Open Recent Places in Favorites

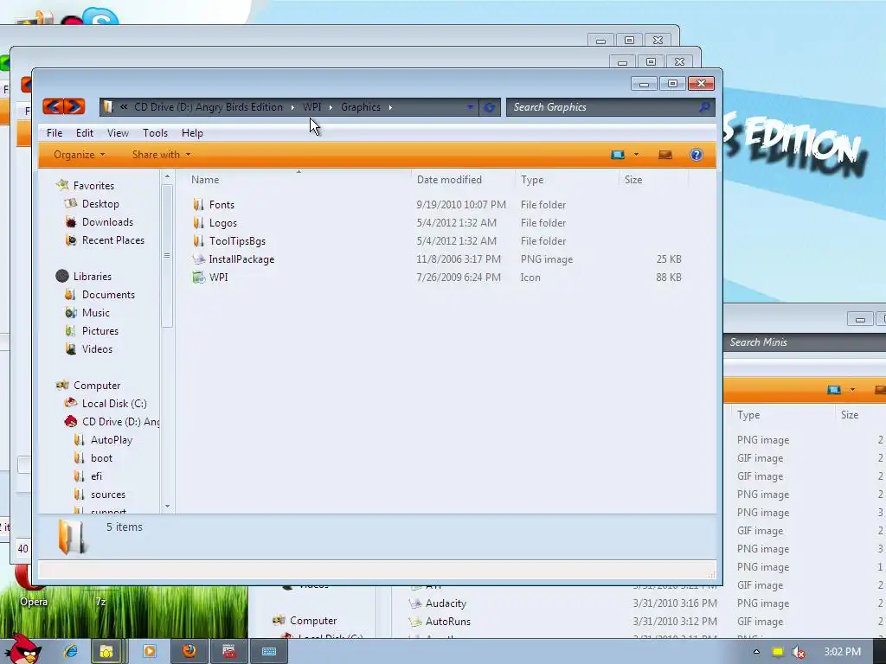click(x=113, y=240)
